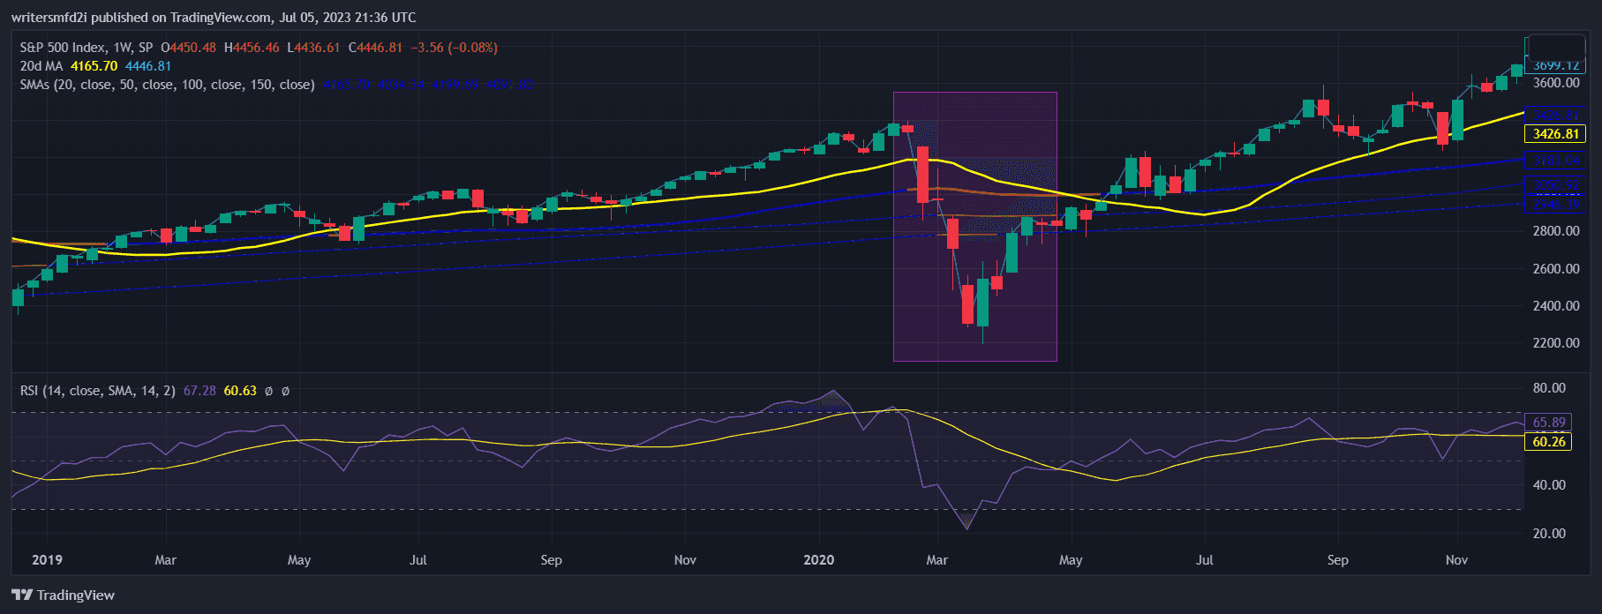This screenshot has height=614, width=1602.
Task: Click the 3600.00 price axis label
Action: pyautogui.click(x=1556, y=83)
